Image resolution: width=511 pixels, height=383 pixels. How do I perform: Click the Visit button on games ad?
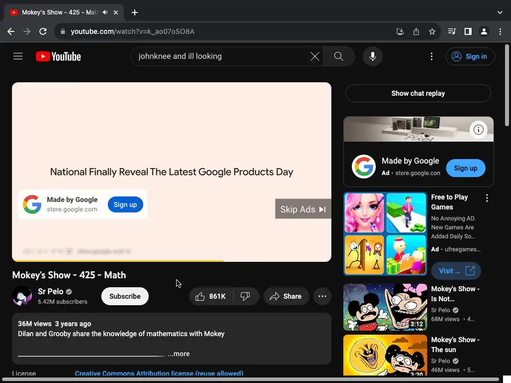456,271
